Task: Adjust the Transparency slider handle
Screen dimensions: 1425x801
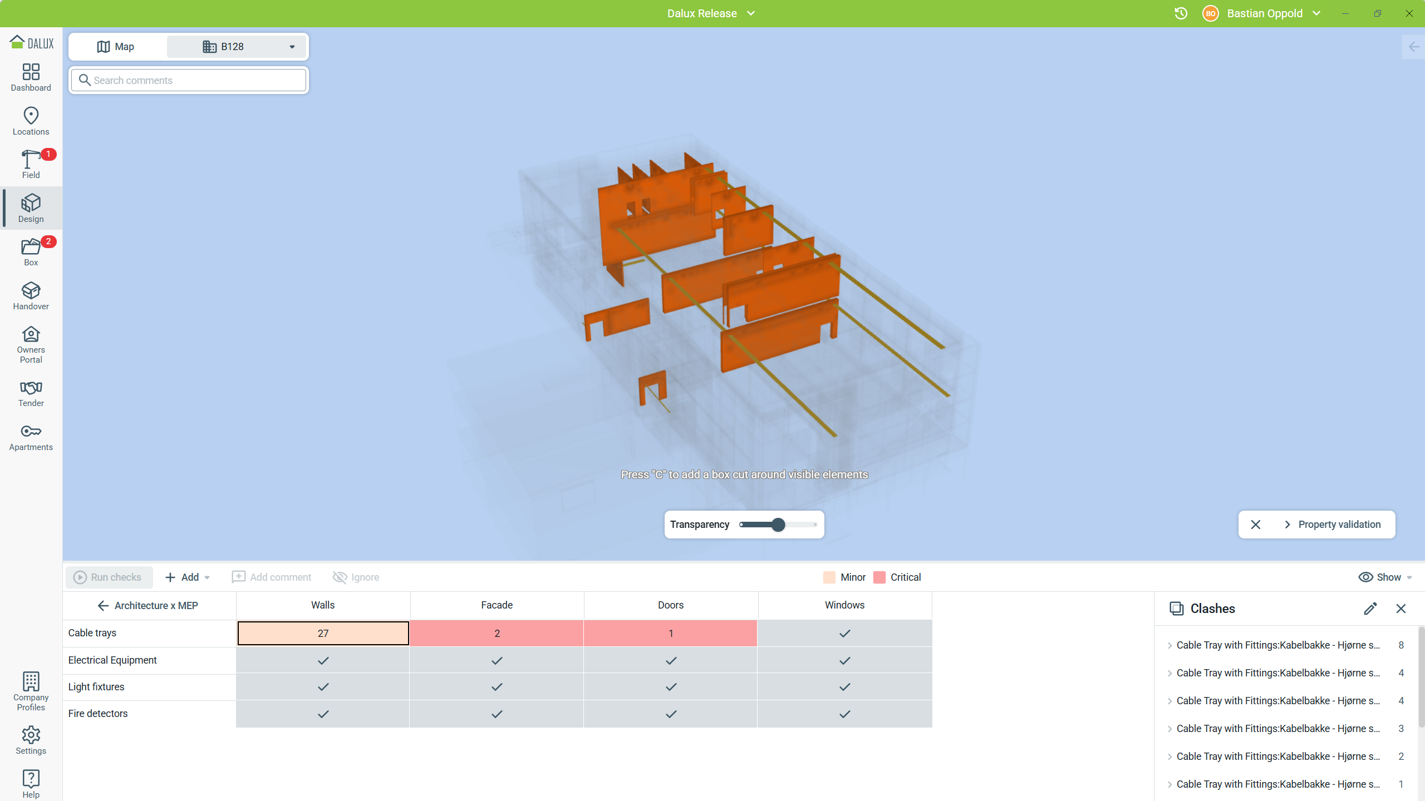Action: click(778, 525)
